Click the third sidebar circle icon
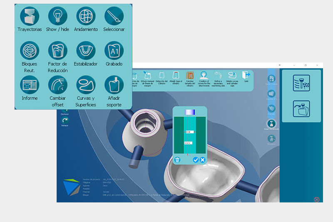333x222 pixels. [271, 110]
